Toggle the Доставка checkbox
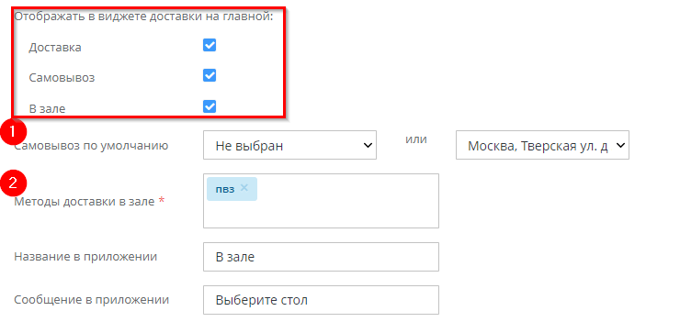The image size is (680, 333). point(210,45)
